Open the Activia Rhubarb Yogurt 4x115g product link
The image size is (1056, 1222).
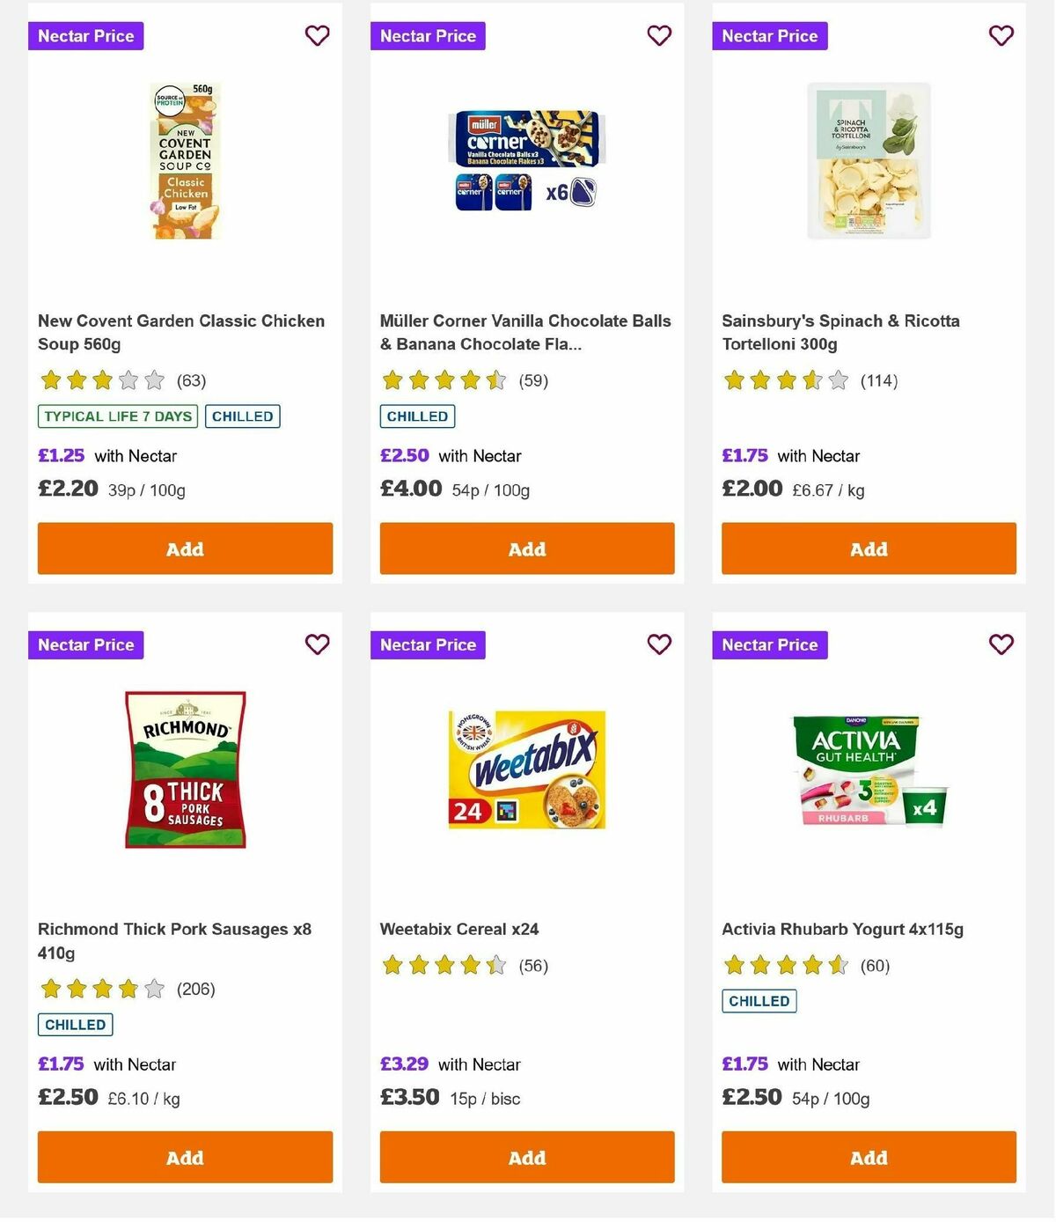[x=842, y=929]
